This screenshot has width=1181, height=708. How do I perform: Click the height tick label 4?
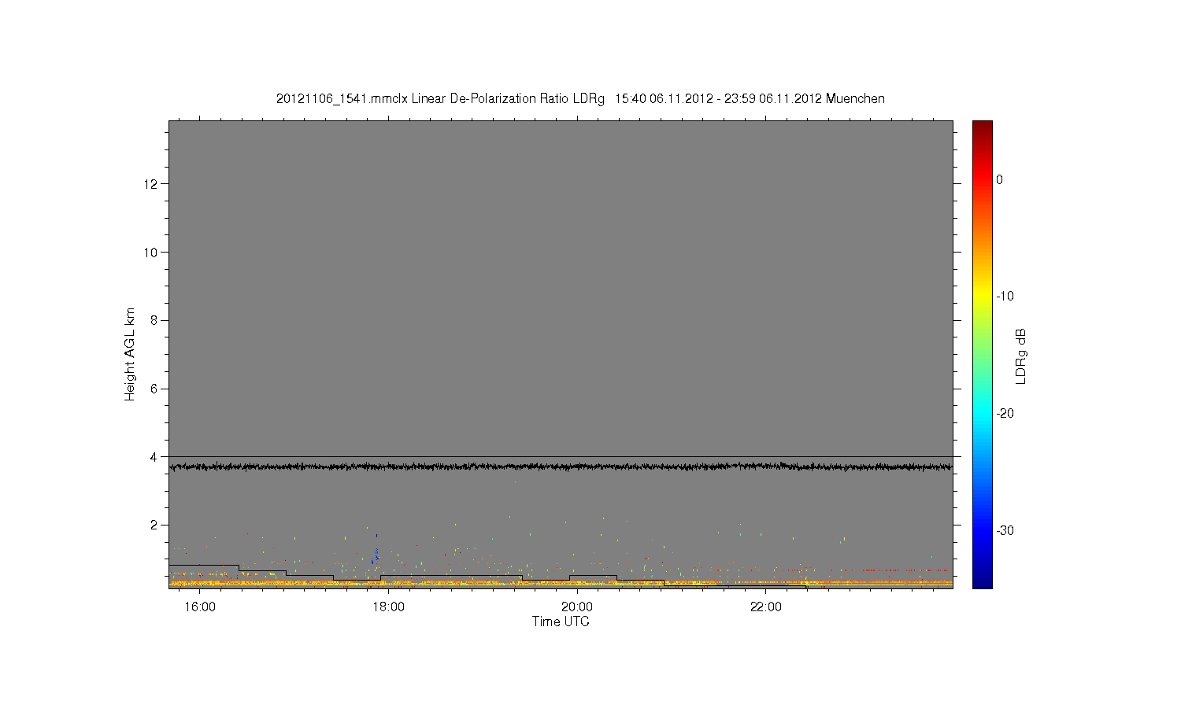click(x=155, y=456)
